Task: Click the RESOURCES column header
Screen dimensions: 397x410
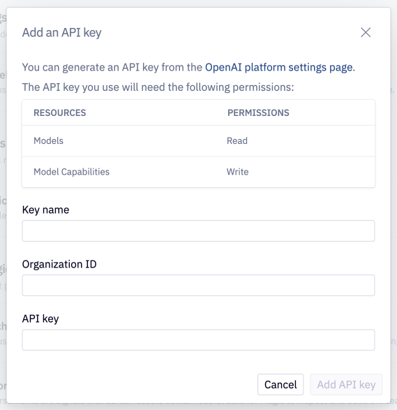Action: click(60, 112)
